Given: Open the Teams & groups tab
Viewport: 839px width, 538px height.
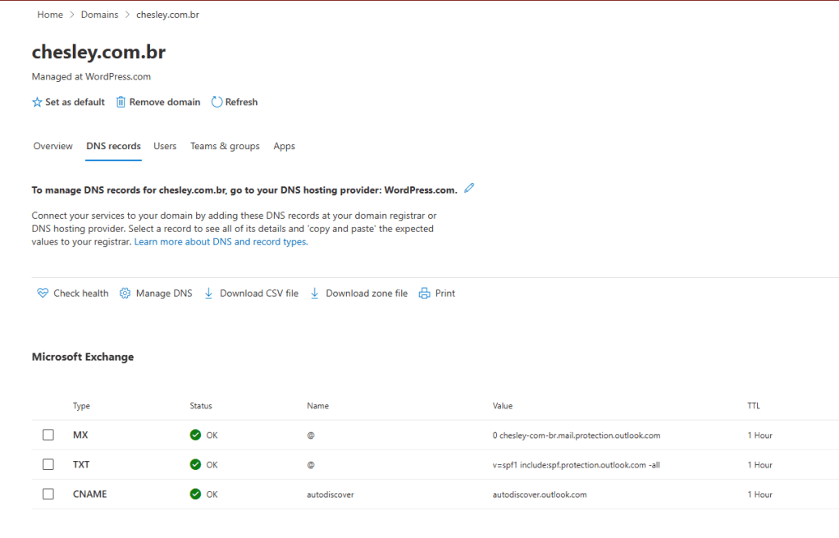Looking at the screenshot, I should coord(225,147).
